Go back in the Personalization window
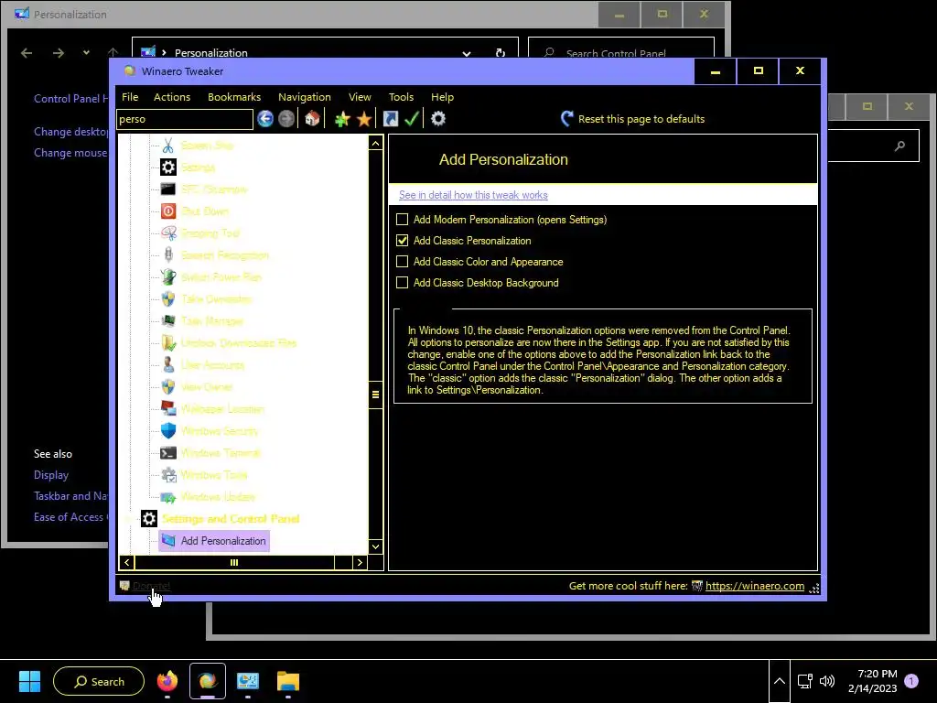Image resolution: width=937 pixels, height=703 pixels. click(x=27, y=52)
